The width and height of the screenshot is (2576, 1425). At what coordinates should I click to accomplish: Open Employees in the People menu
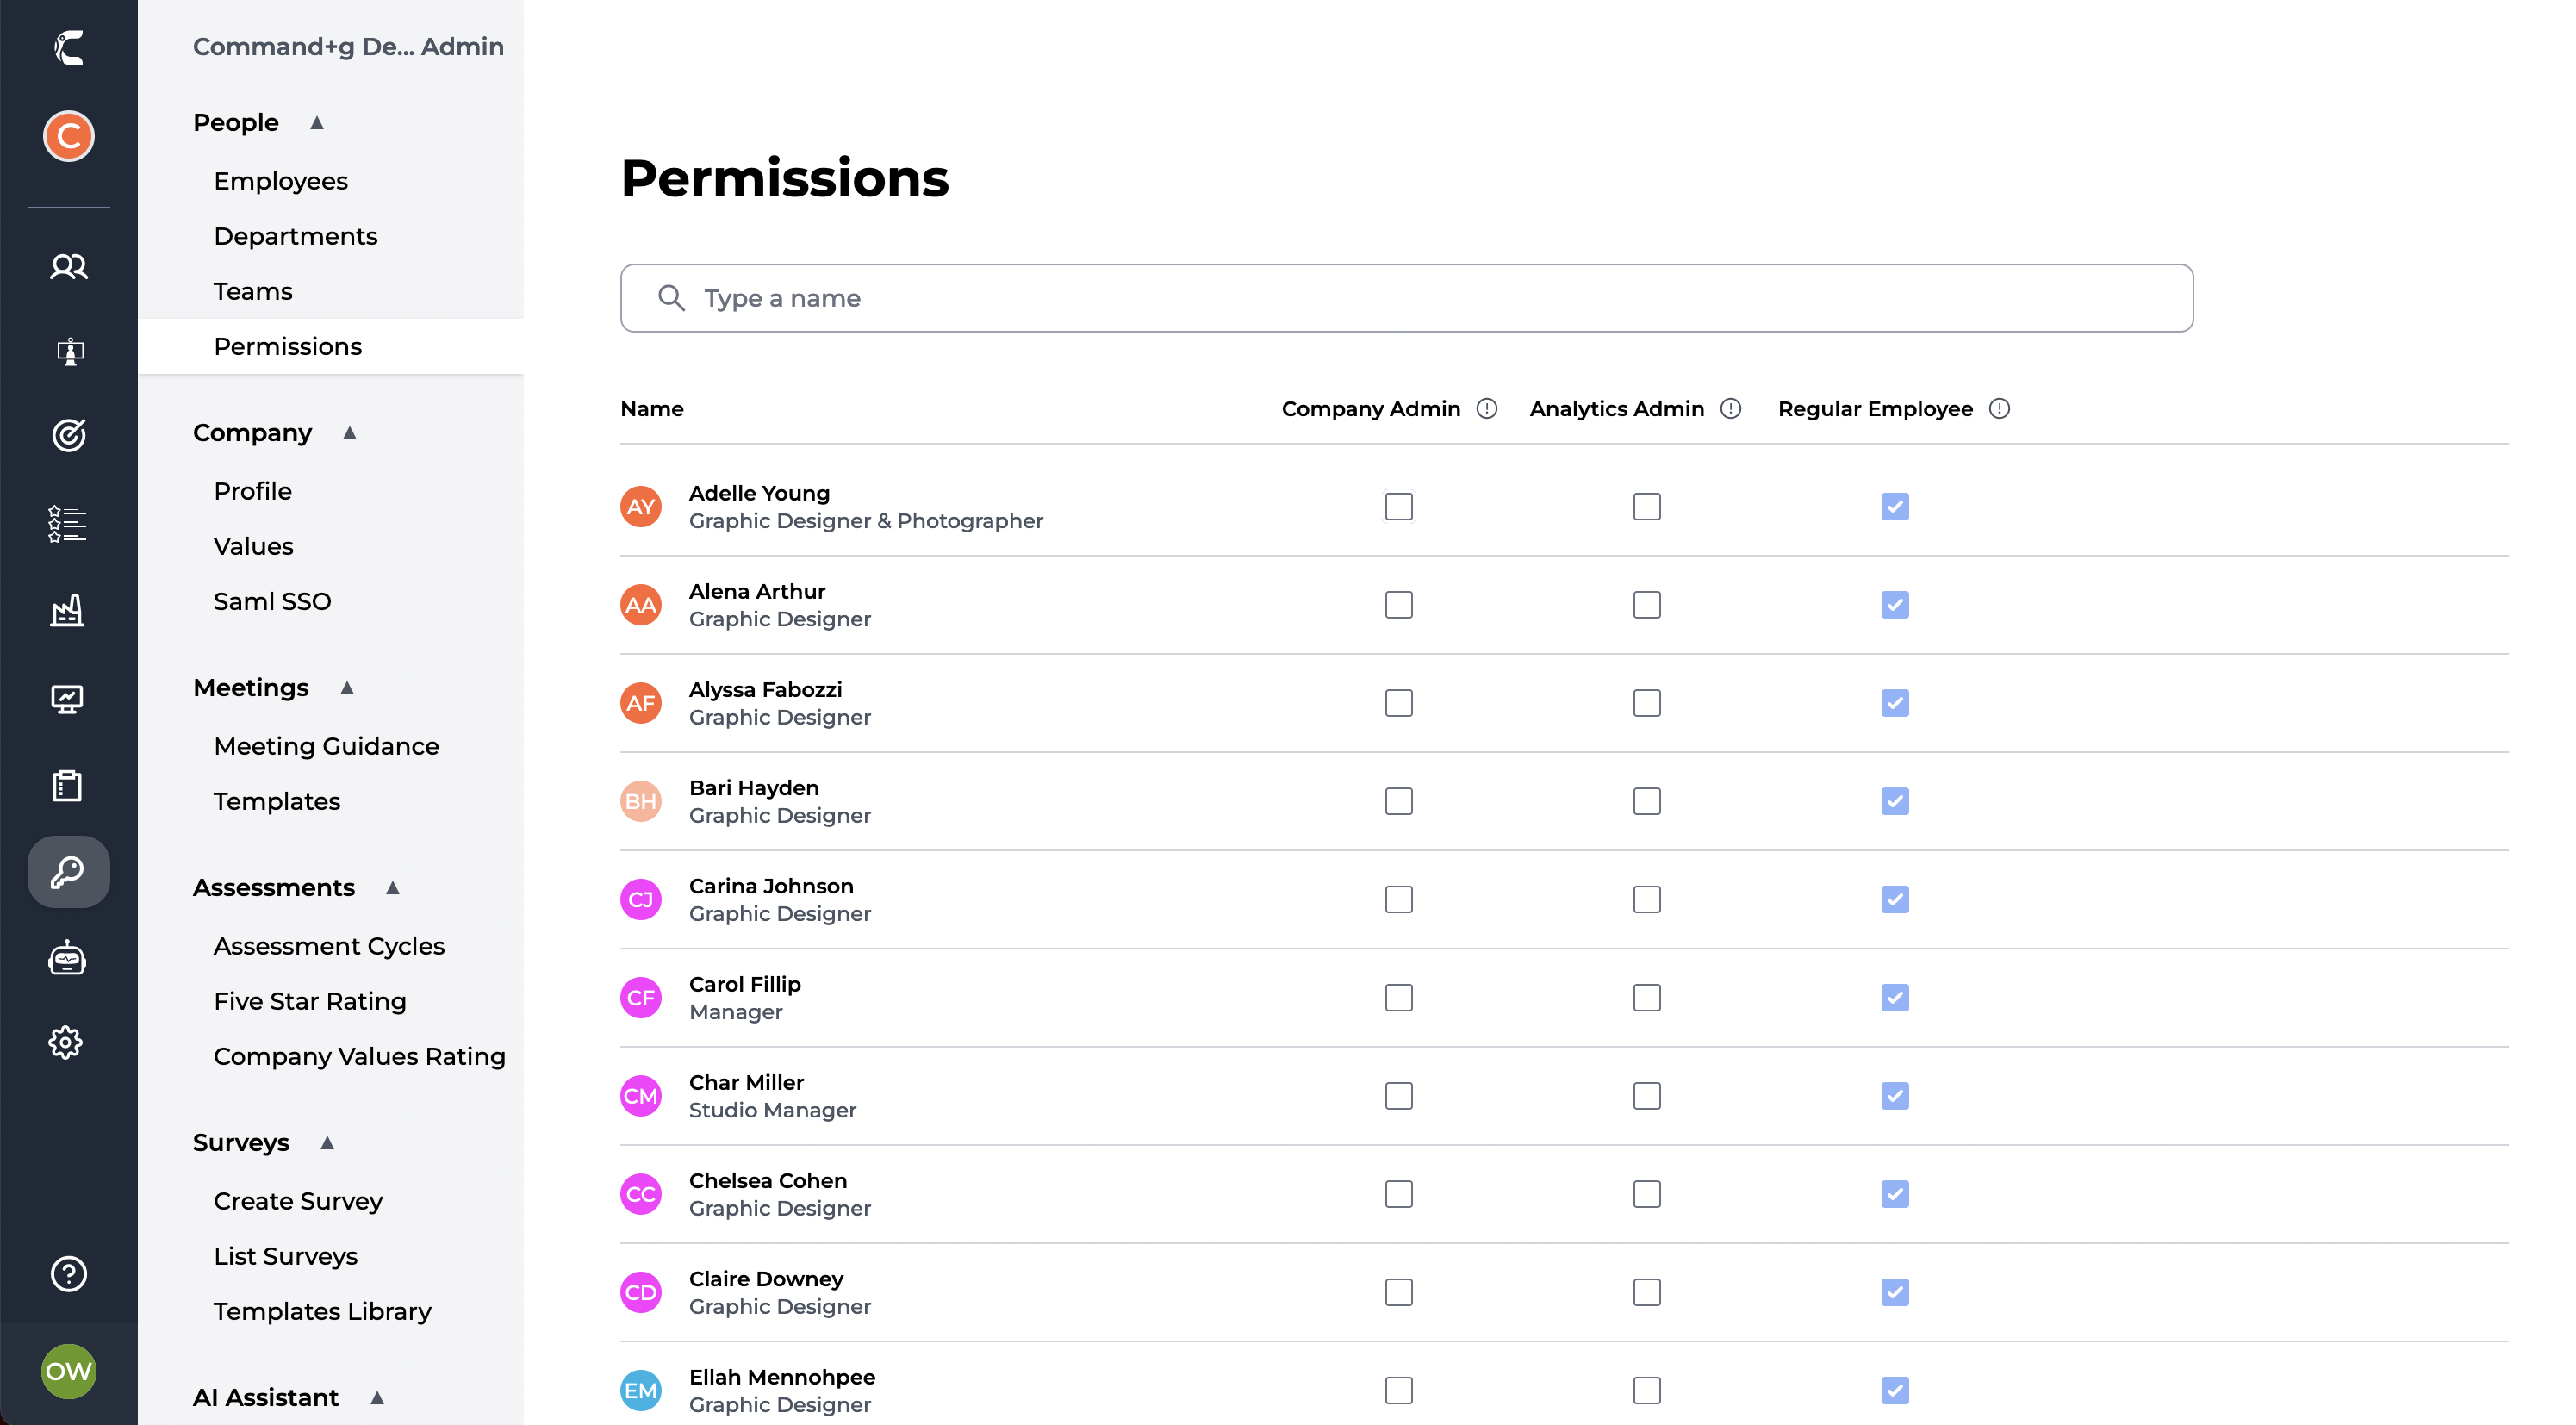280,181
